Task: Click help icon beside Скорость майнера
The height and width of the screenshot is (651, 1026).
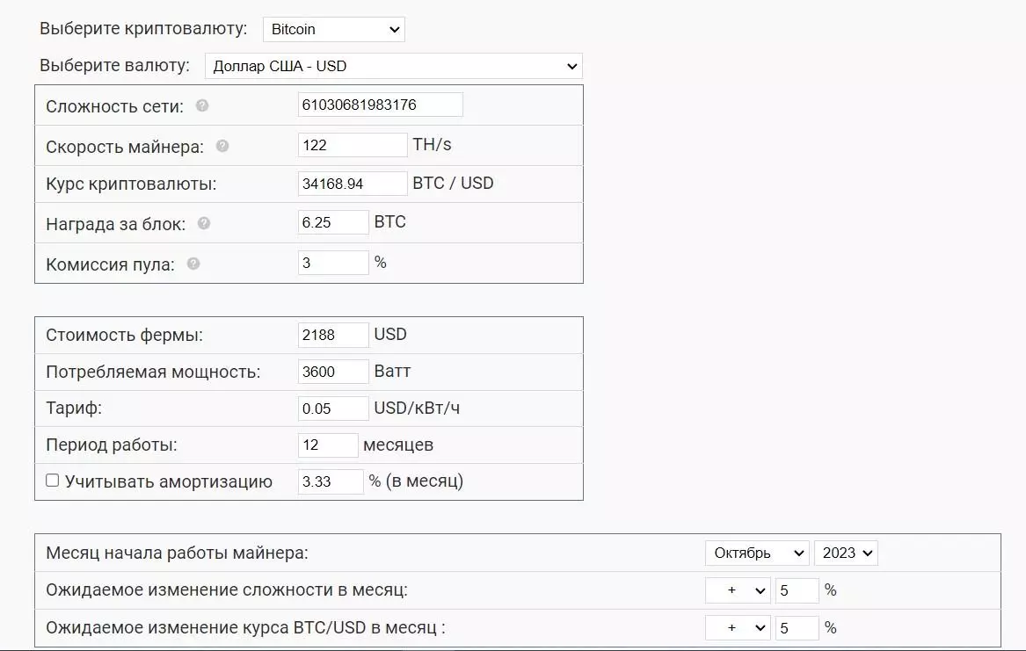Action: (222, 146)
